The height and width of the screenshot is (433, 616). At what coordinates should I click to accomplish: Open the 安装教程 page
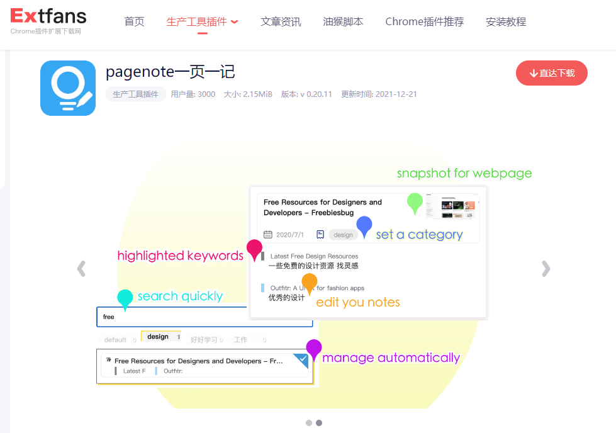click(506, 21)
